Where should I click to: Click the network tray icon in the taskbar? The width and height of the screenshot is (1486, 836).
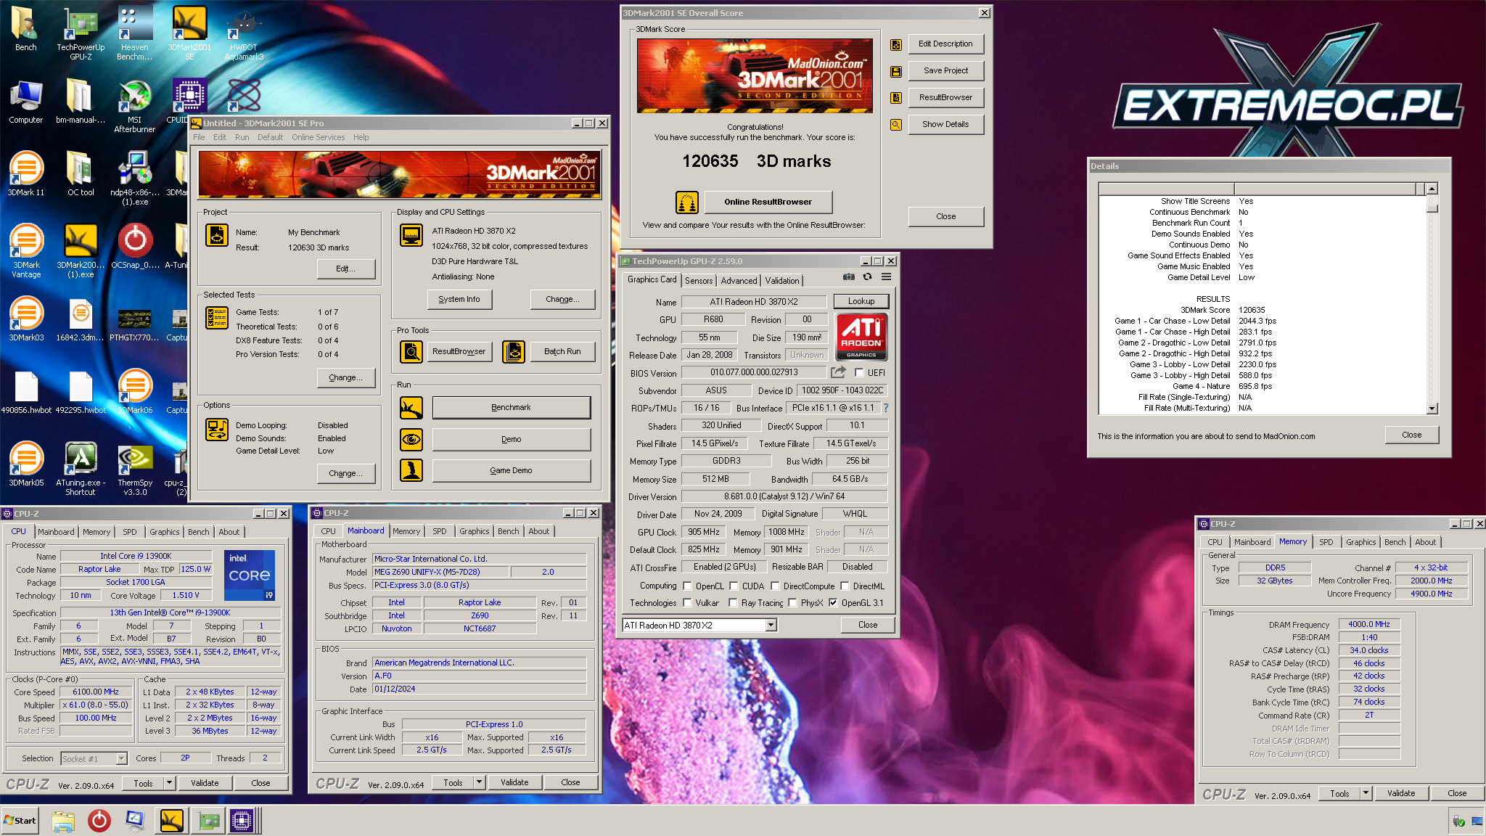[x=1477, y=821]
